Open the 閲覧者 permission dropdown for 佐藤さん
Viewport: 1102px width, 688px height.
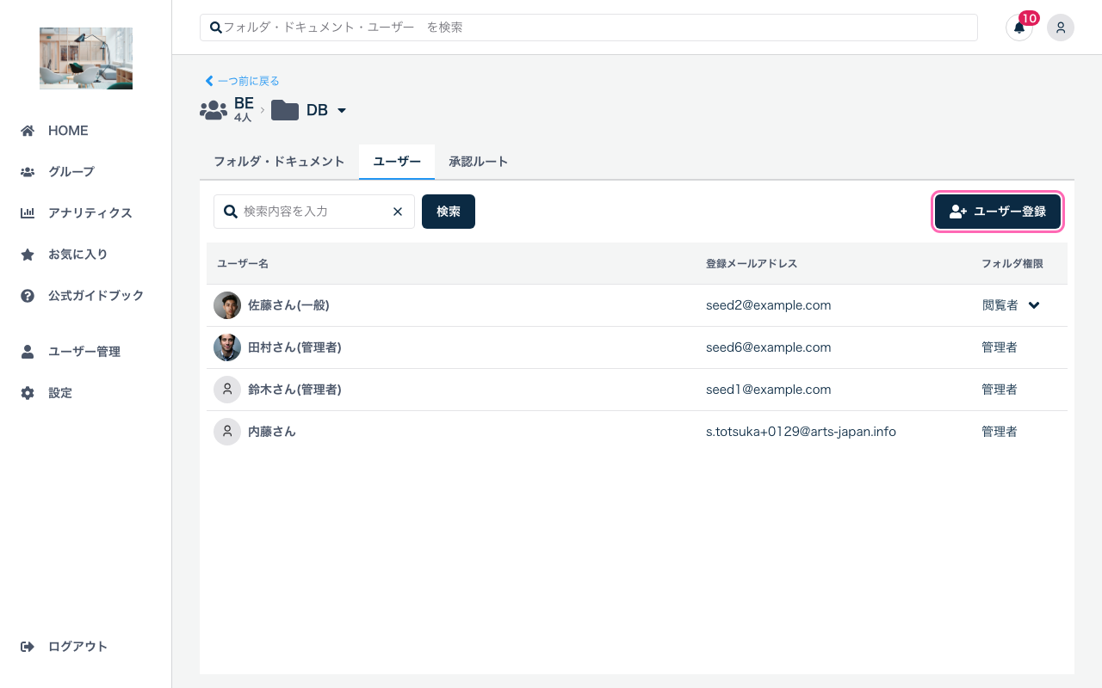(x=1033, y=305)
